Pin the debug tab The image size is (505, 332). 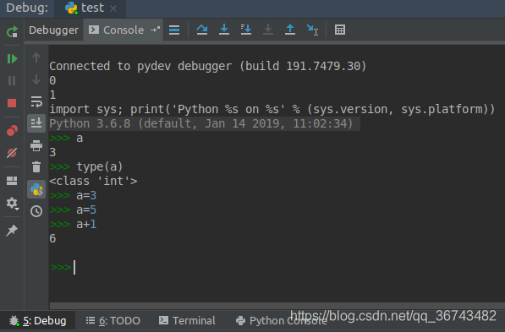click(x=12, y=231)
